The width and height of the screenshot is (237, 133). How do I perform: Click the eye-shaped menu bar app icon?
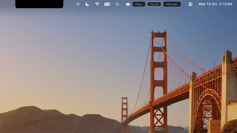click(x=128, y=5)
